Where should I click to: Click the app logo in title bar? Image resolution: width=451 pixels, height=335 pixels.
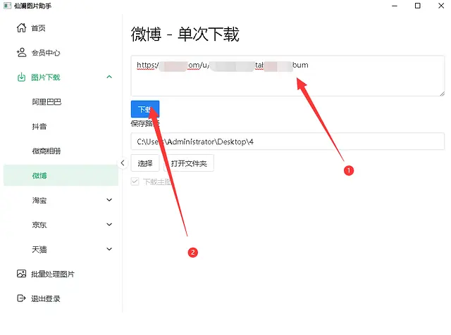(x=7, y=6)
